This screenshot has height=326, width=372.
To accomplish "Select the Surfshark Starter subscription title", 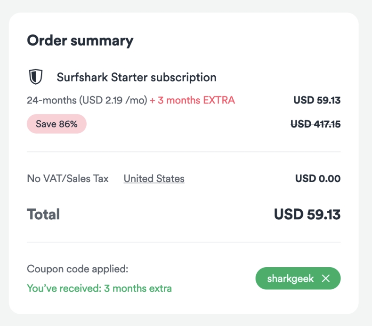I will [x=137, y=77].
